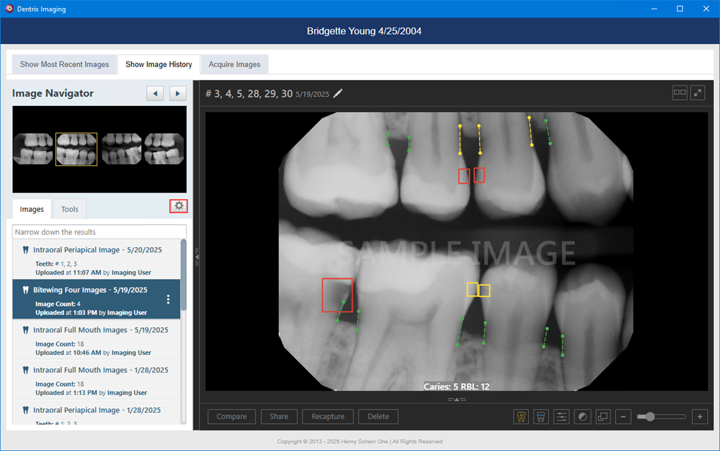720x451 pixels.
Task: Switch to the Tools sub-tab
Action: pyautogui.click(x=70, y=209)
